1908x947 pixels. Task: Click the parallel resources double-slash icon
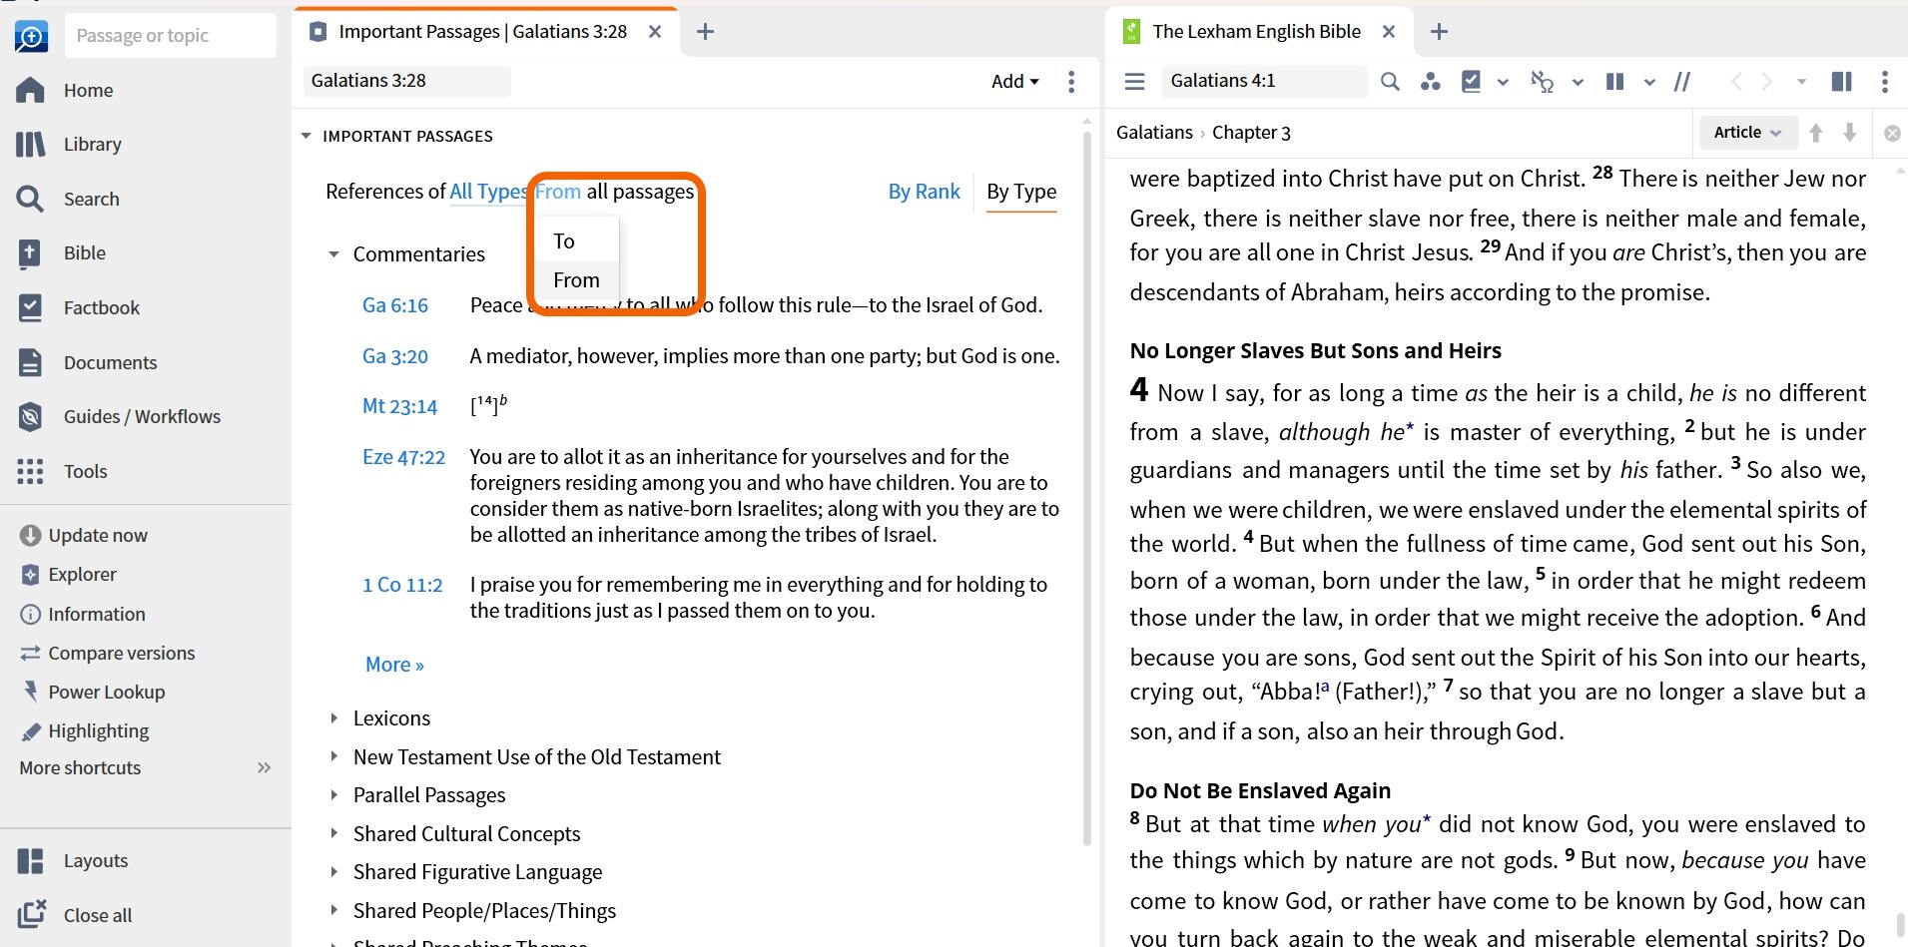(x=1682, y=81)
